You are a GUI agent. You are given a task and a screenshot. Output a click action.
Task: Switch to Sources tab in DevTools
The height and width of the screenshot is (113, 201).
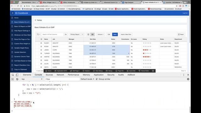49,75
